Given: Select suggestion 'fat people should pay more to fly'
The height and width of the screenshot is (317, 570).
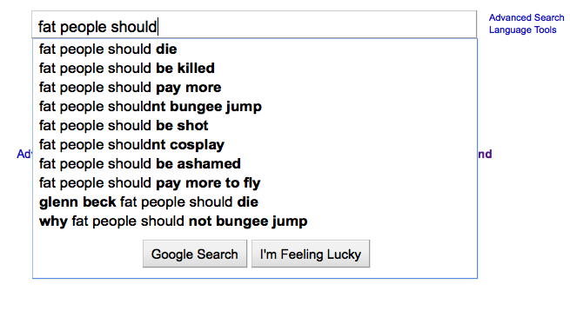Looking at the screenshot, I should [254, 183].
